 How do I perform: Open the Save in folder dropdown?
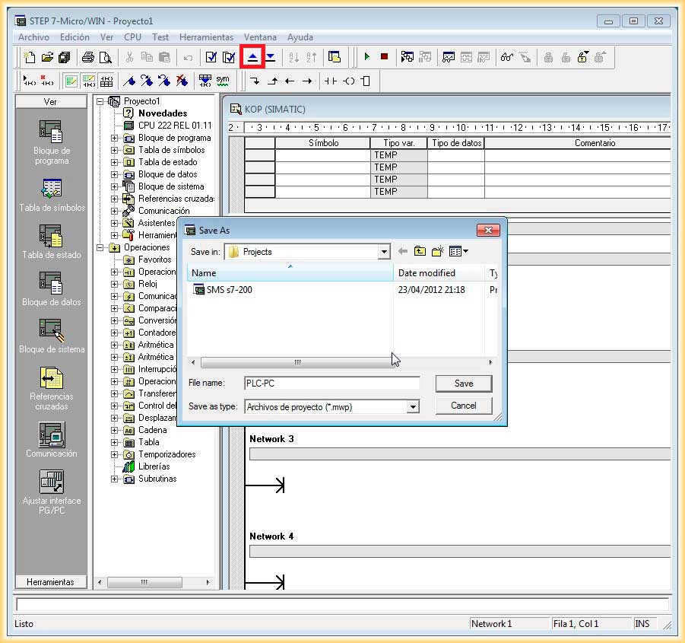tap(384, 252)
